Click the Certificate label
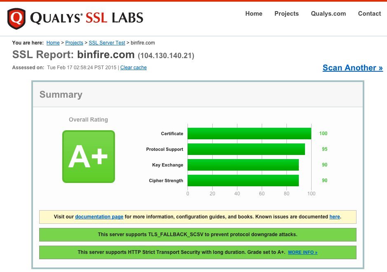Image resolution: width=387 pixels, height=272 pixels. tap(172, 134)
